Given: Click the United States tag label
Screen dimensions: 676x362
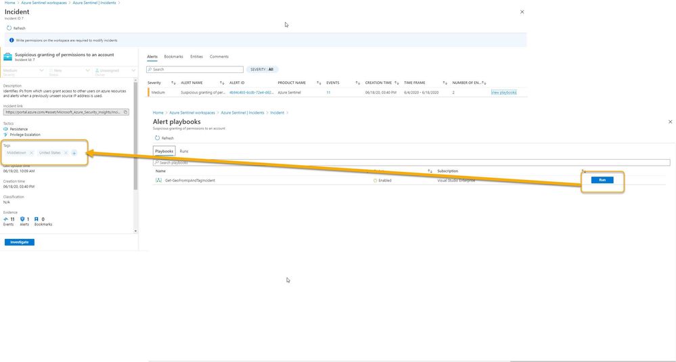Looking at the screenshot, I should (x=49, y=153).
